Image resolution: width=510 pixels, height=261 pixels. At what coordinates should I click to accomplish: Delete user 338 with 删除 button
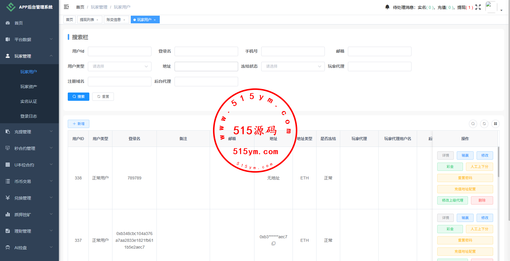coord(482,200)
